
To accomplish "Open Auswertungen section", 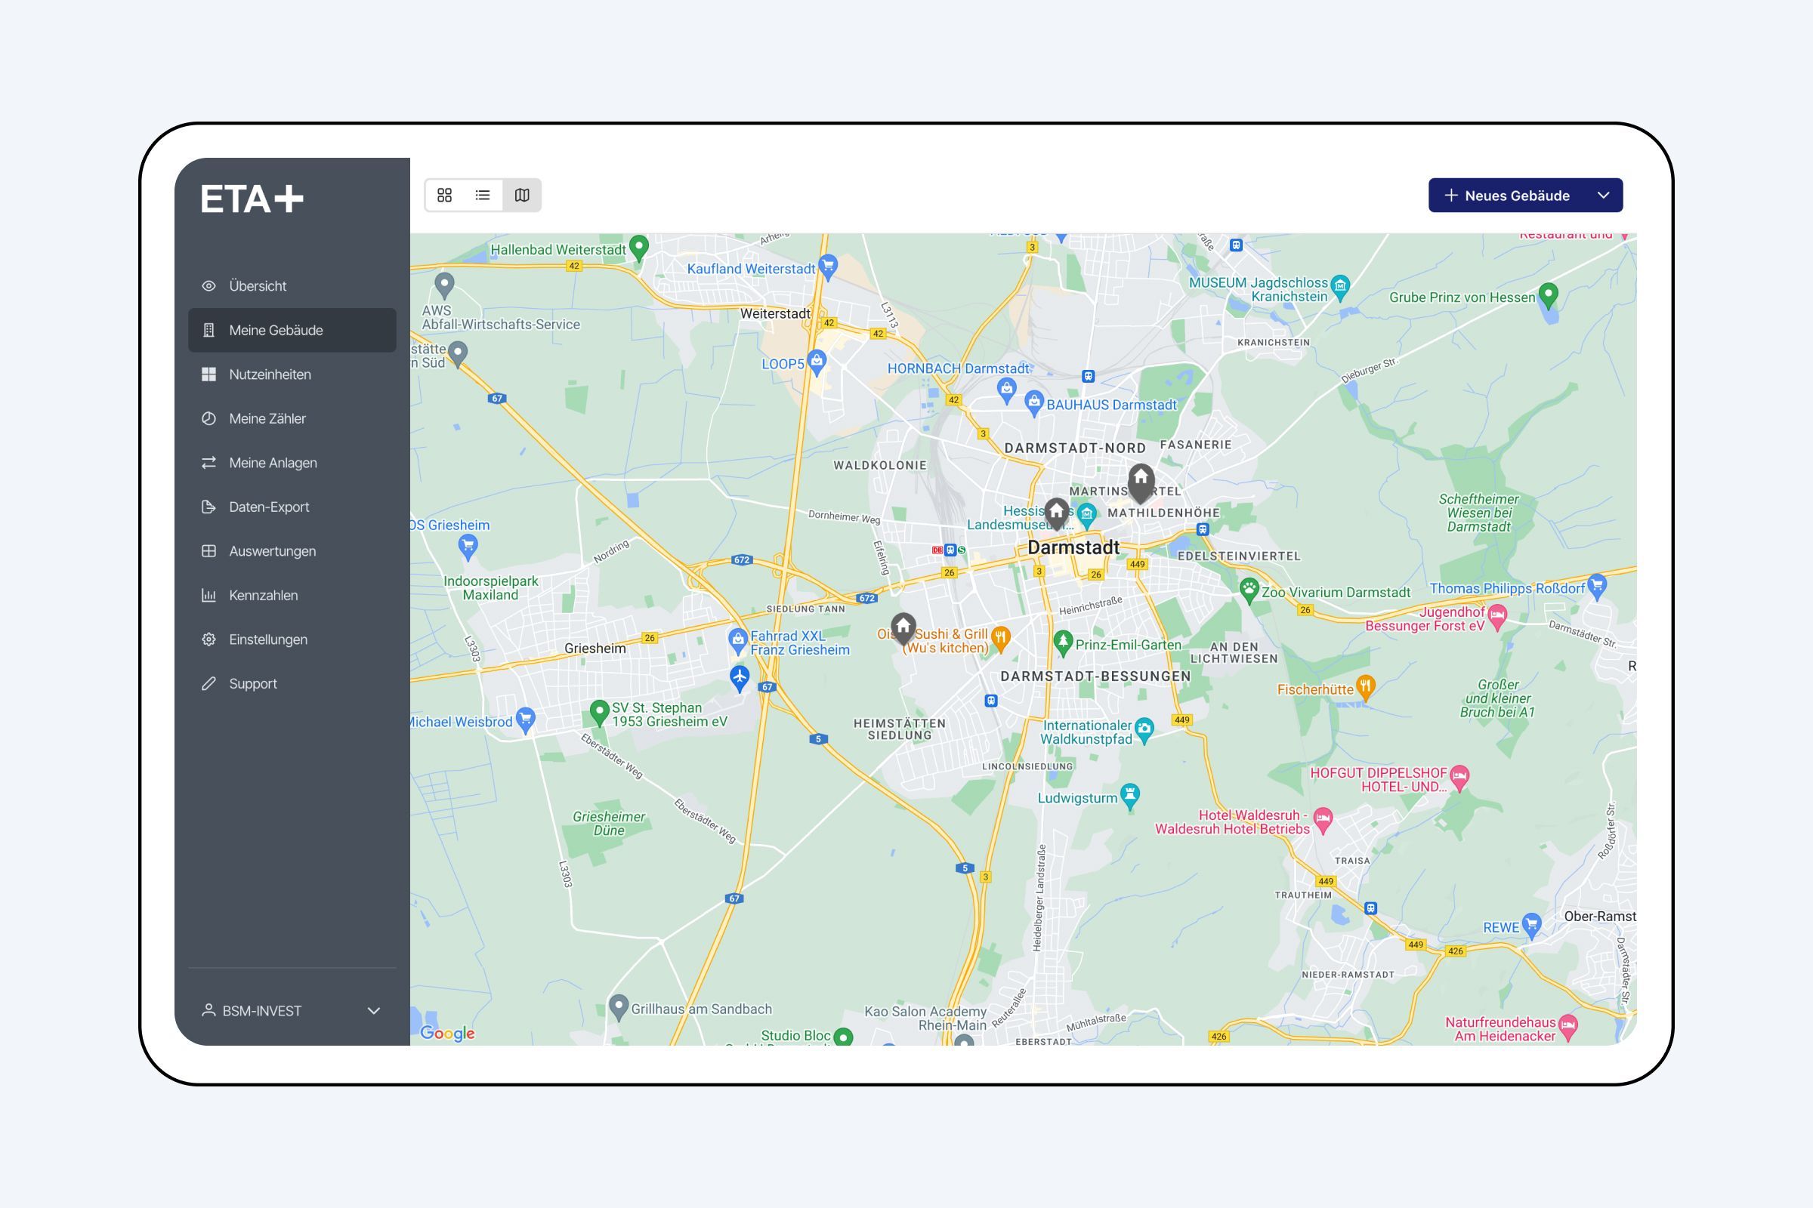I will pos(292,551).
